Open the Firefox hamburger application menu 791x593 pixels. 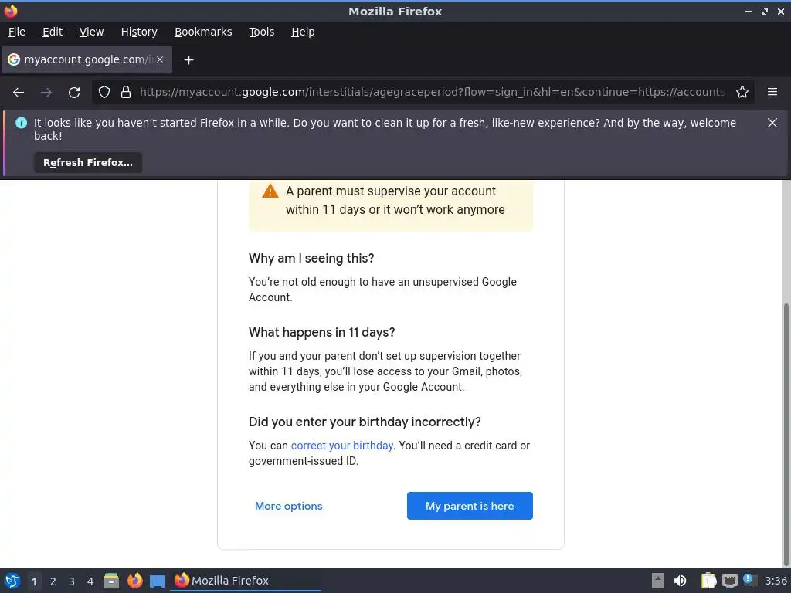pyautogui.click(x=772, y=93)
